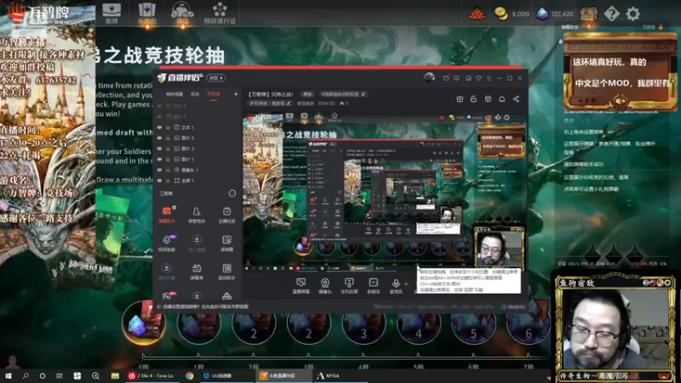Edit the stream tag chip with pencil
This screenshot has height=383, width=681.
[x=343, y=94]
